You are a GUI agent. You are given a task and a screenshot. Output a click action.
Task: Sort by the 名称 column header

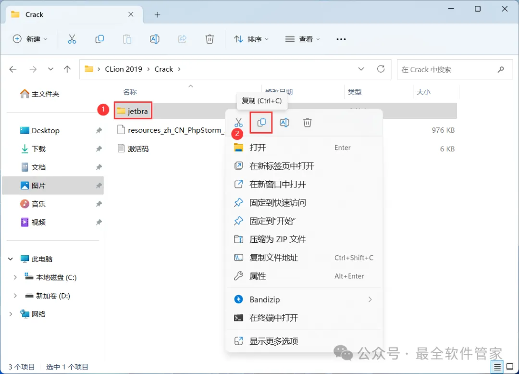(x=130, y=92)
